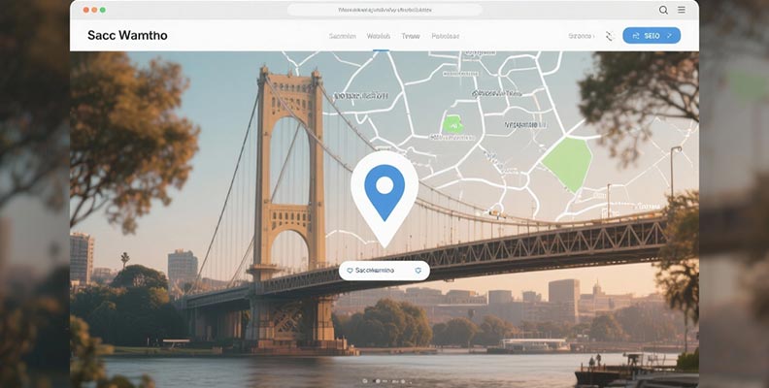Click the large green park area on the map

coord(568,164)
